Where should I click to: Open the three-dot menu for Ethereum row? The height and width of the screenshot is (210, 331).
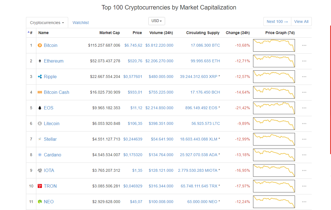304,61
